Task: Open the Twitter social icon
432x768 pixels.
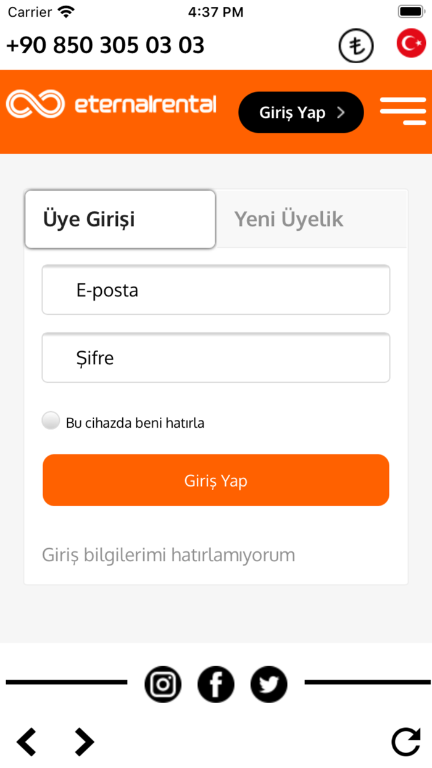Action: [x=268, y=684]
